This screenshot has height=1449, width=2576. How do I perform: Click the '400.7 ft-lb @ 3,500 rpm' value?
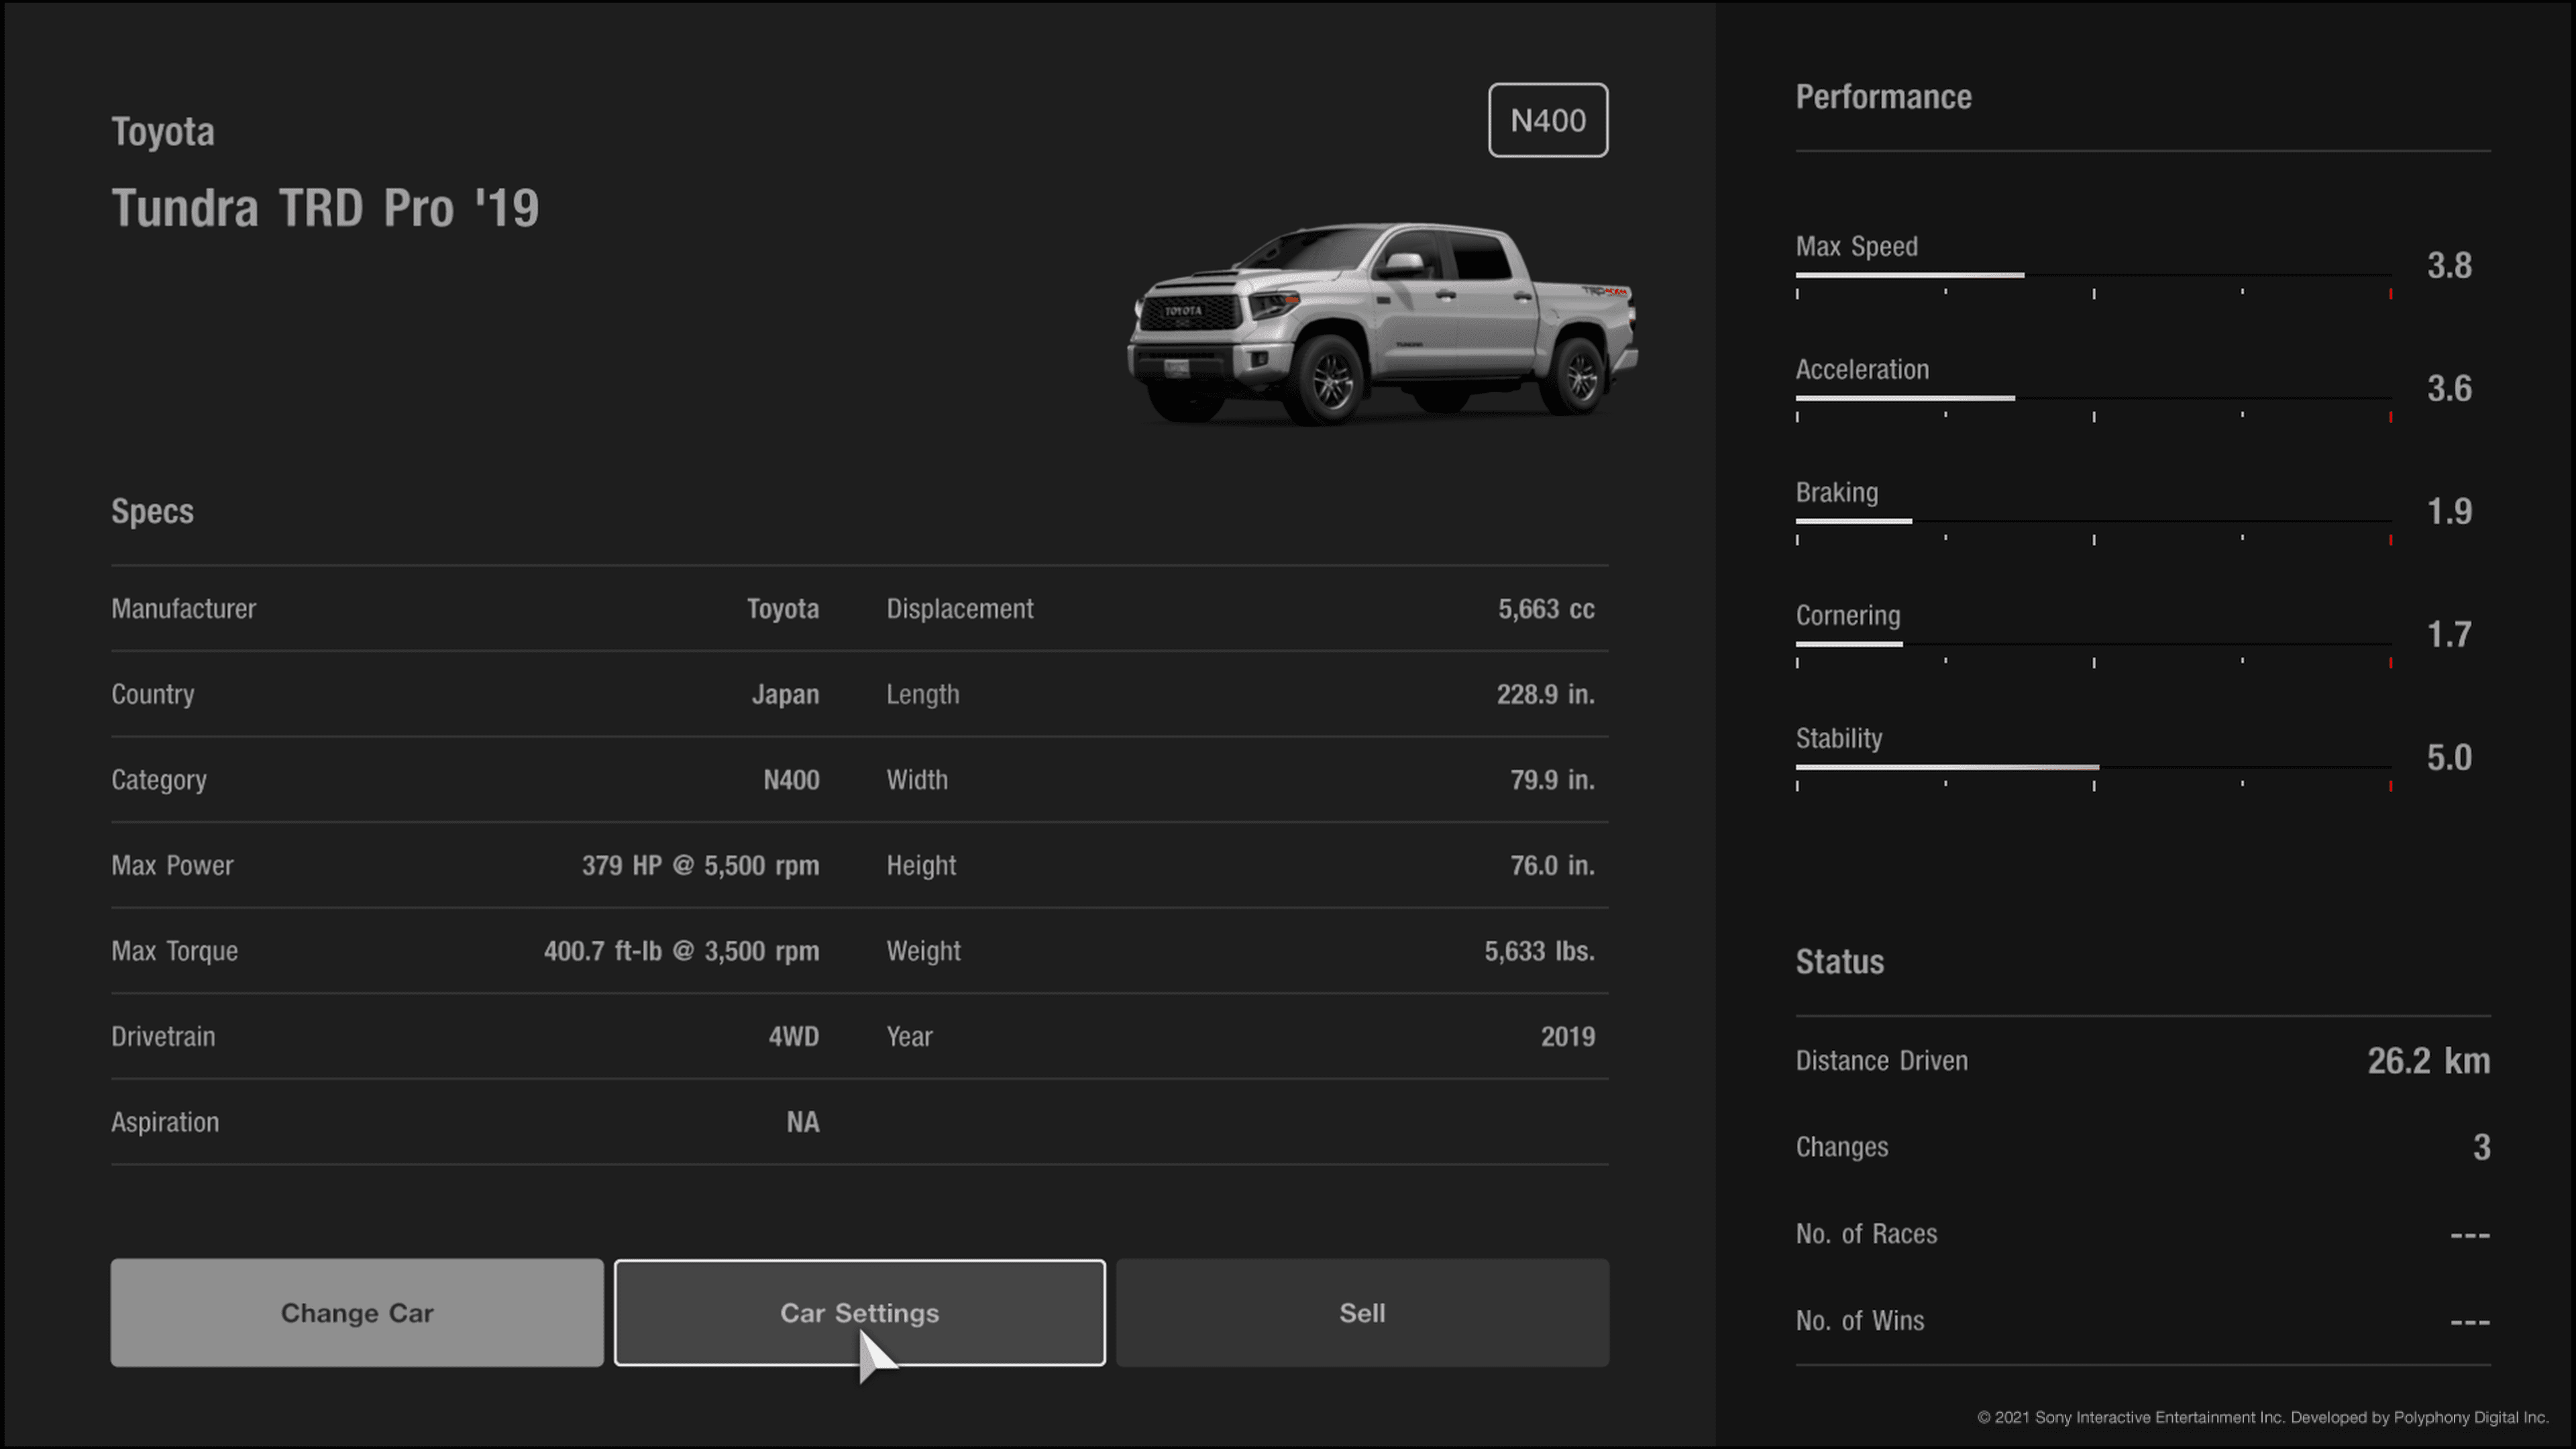(x=681, y=951)
